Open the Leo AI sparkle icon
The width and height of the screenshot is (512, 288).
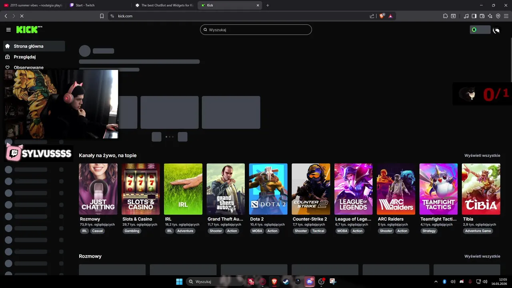pos(490,16)
